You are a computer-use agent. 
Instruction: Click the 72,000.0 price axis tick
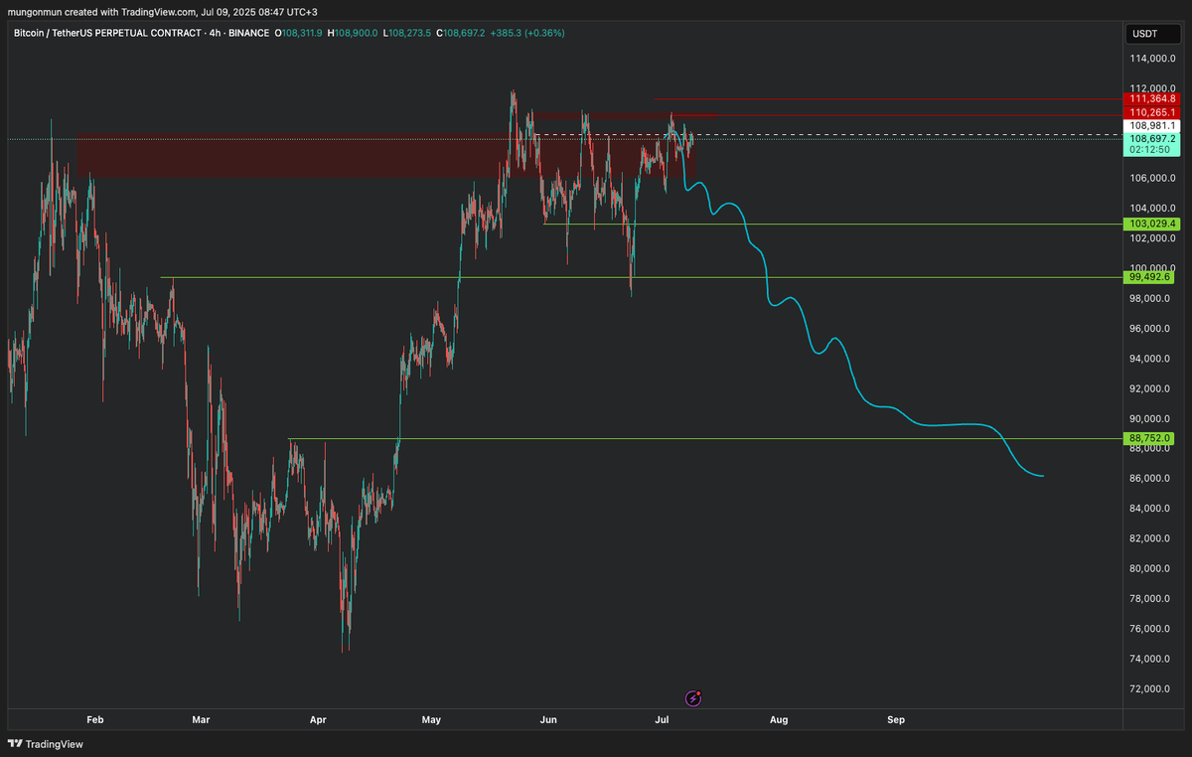[x=1151, y=689]
